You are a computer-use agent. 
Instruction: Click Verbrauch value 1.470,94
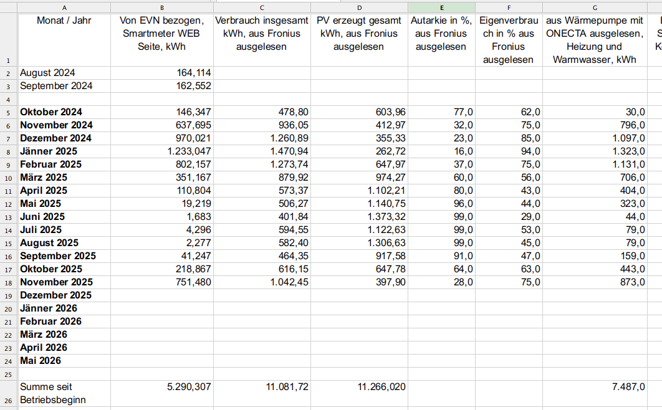[262, 151]
